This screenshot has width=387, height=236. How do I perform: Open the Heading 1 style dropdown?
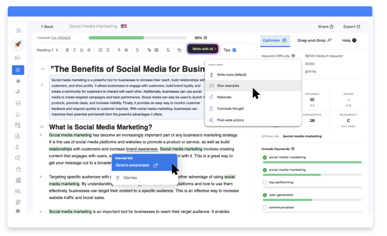pyautogui.click(x=47, y=50)
